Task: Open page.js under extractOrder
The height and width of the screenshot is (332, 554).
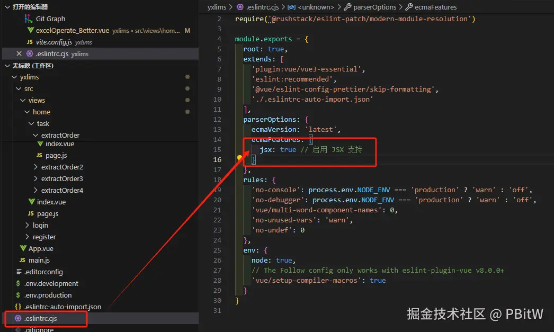Action: pyautogui.click(x=56, y=155)
